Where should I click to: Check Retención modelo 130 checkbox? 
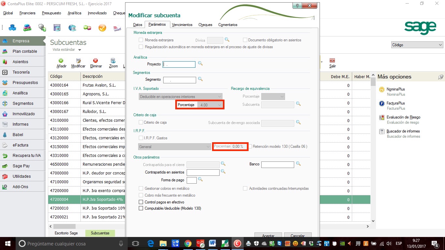click(x=250, y=146)
